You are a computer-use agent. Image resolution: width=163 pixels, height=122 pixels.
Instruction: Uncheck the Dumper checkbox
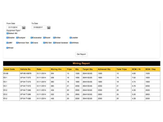17,38
